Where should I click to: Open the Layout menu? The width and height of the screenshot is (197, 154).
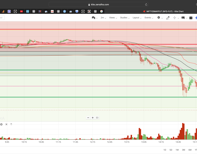point(137,18)
